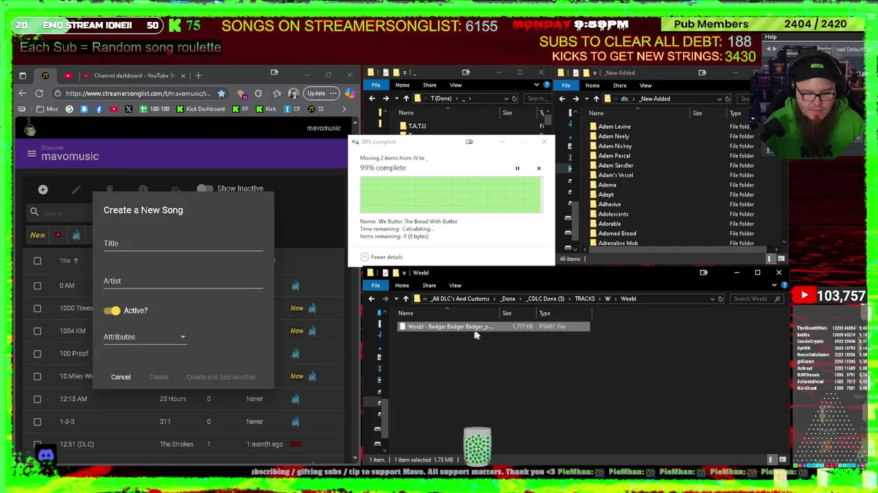Click the browser refresh icon
The width and height of the screenshot is (878, 493).
tap(39, 93)
